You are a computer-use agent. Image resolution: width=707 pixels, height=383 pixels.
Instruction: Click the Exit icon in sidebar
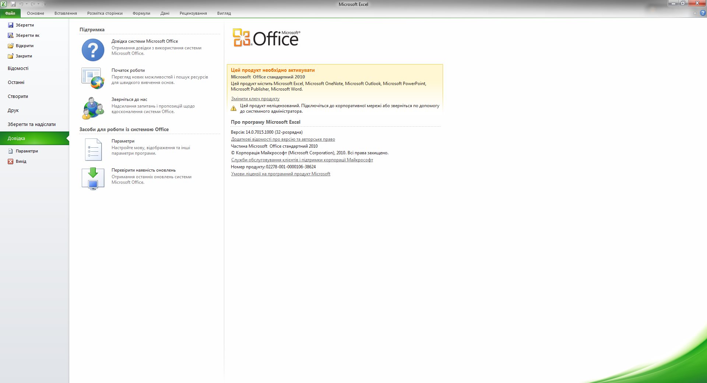11,161
